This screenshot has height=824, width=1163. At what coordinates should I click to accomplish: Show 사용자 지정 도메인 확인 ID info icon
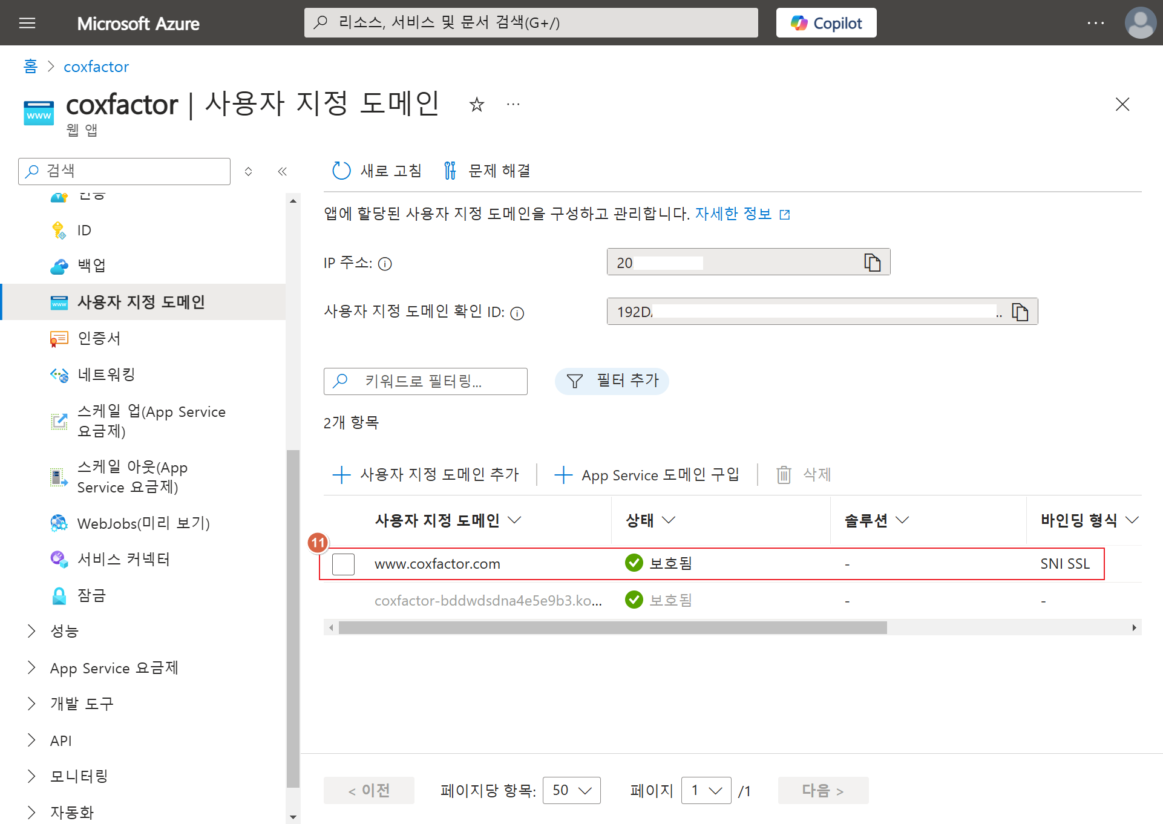[x=517, y=313]
